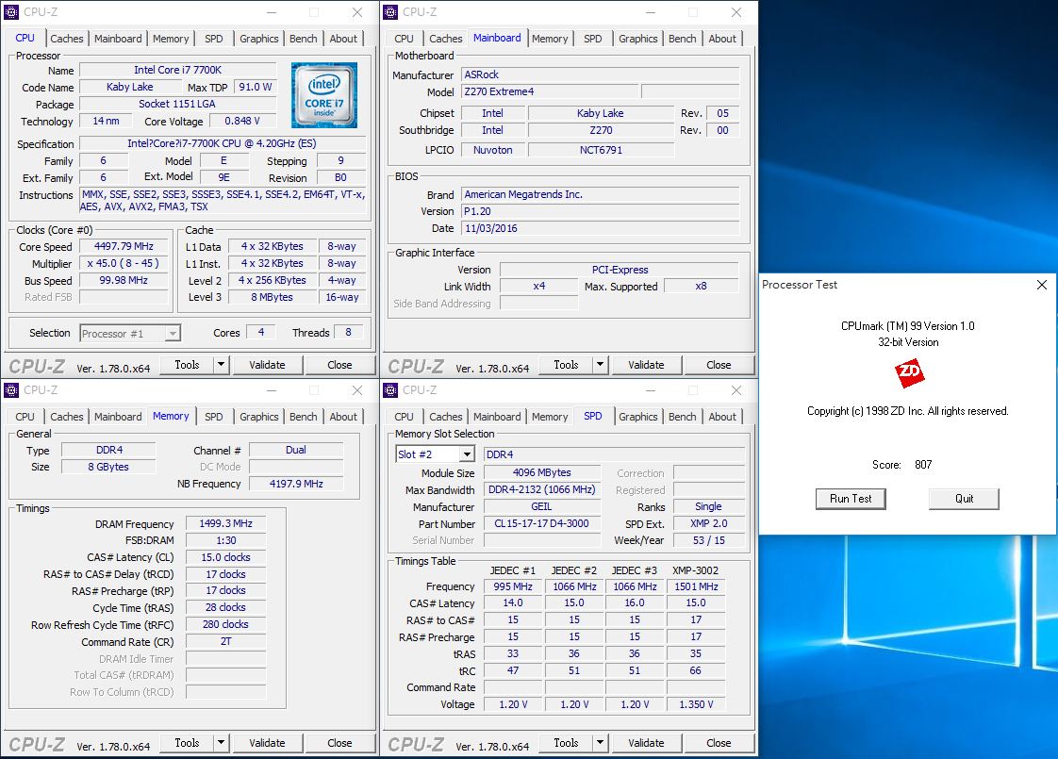Image resolution: width=1058 pixels, height=759 pixels.
Task: Open the Mainboard tab in the SPD window
Action: point(497,416)
